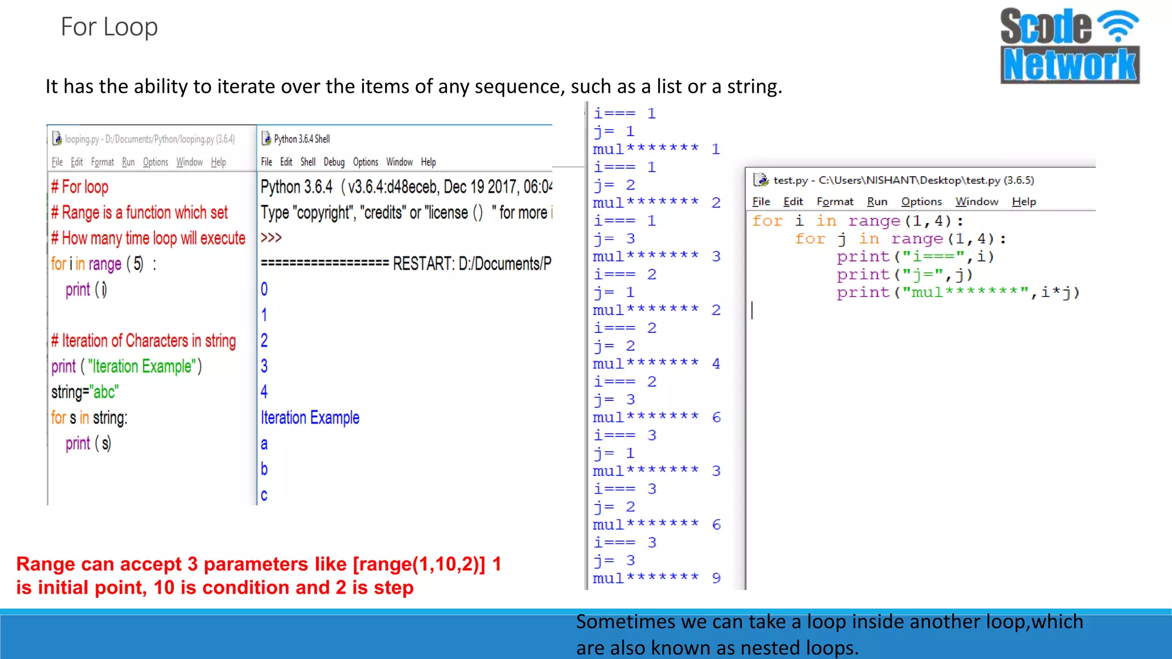This screenshot has width=1172, height=659.
Task: Click the shell output line 'c'
Action: pyautogui.click(x=264, y=495)
